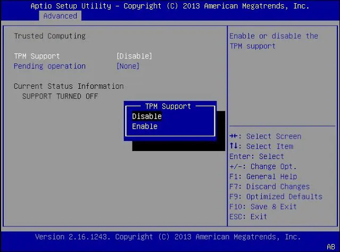Open the TPM Support [Disable] value field
Image resolution: width=340 pixels, height=252 pixels.
pyautogui.click(x=134, y=56)
